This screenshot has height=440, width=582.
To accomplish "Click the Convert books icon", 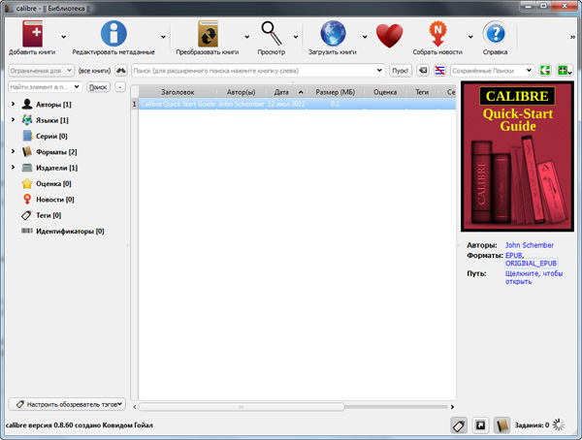I will [208, 35].
